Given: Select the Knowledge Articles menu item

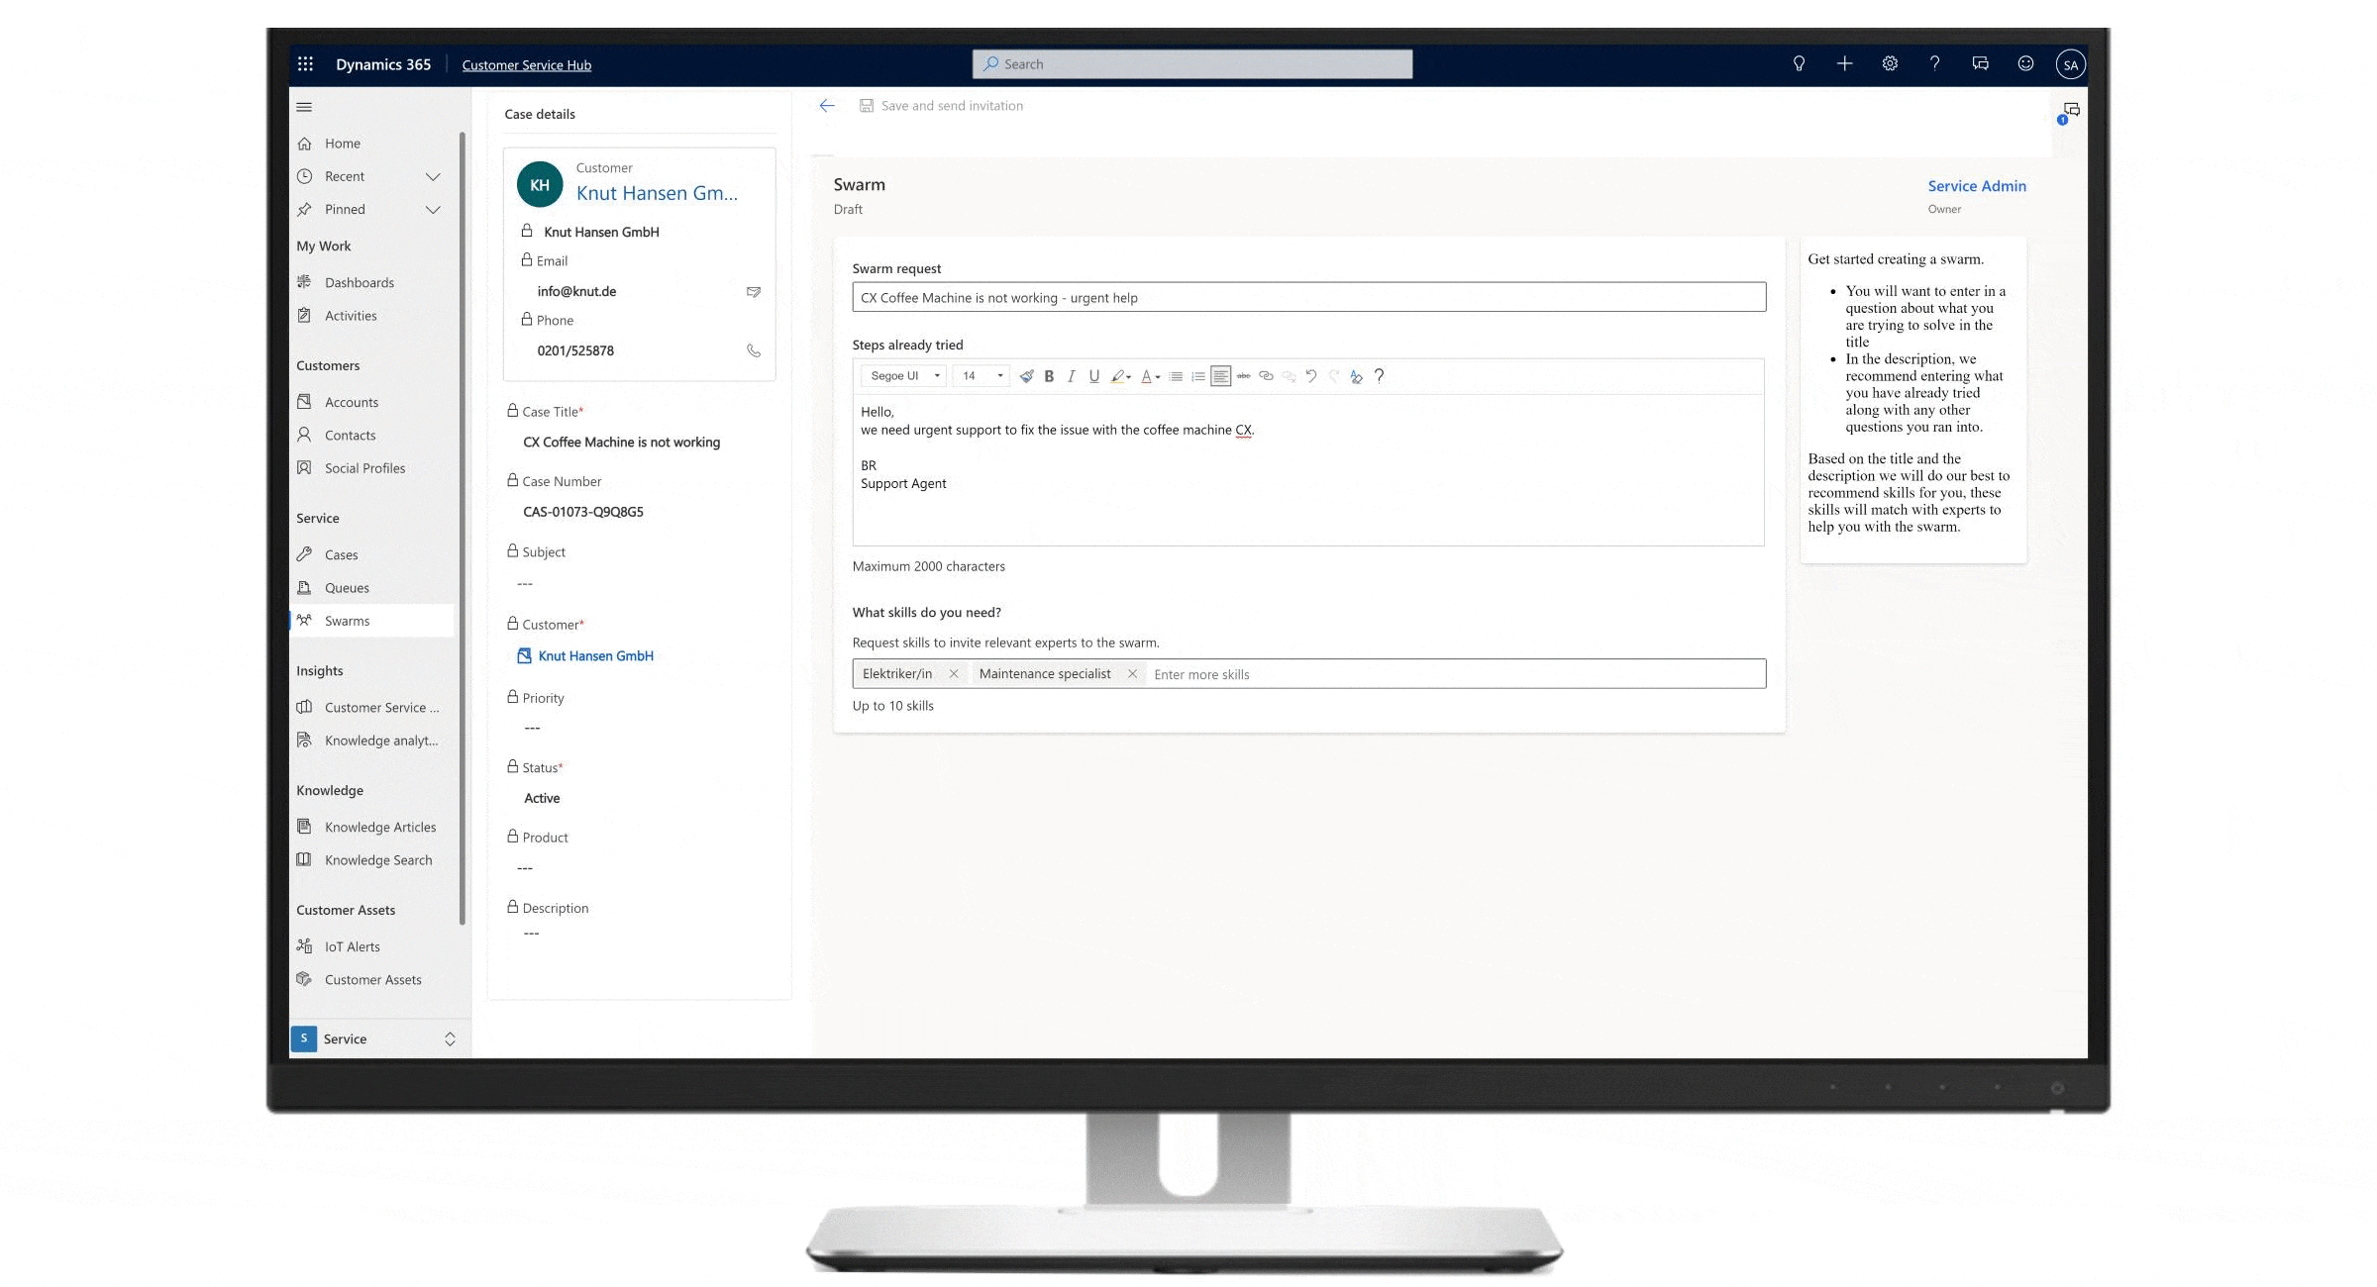Looking at the screenshot, I should point(380,826).
